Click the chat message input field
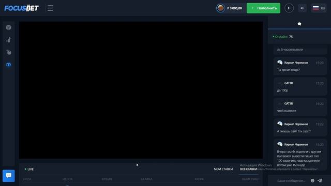331x186 pixels. tap(291, 181)
